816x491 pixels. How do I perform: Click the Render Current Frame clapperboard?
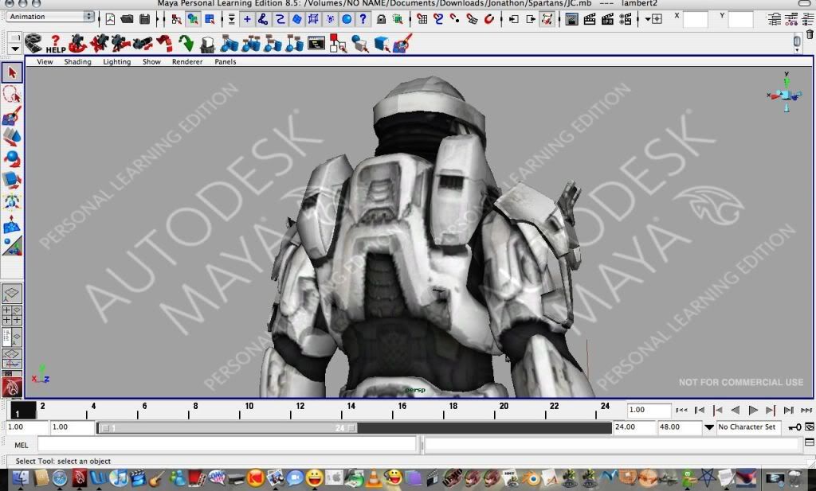[590, 19]
